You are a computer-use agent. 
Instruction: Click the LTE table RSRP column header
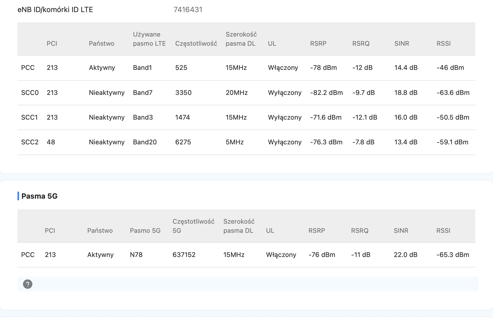318,44
